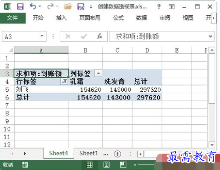Undo the last action
Viewport: 220px width, 170px height.
point(32,6)
